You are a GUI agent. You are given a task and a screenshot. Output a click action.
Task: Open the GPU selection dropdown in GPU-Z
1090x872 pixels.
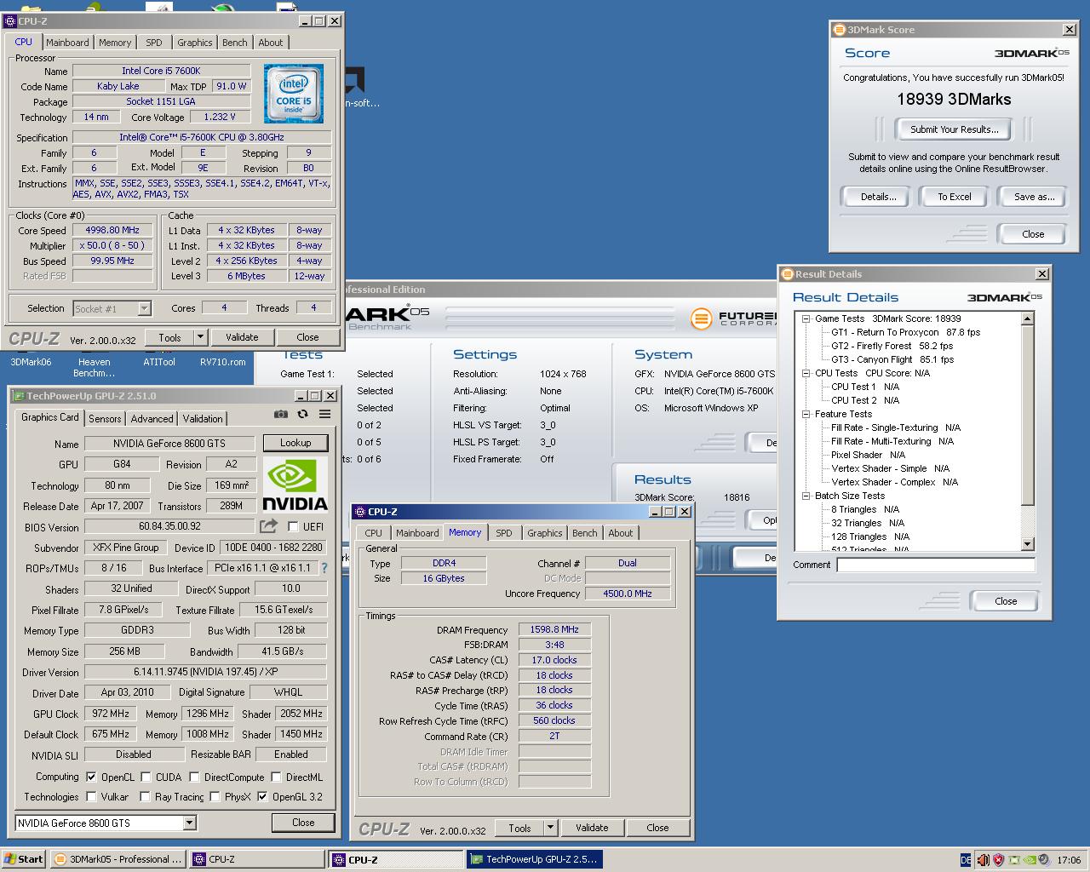[189, 823]
